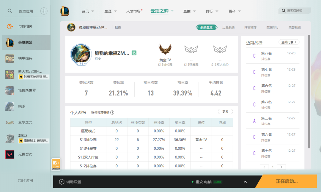
Task: Open the 与我相关 sidebar icon
Action: 10,26
